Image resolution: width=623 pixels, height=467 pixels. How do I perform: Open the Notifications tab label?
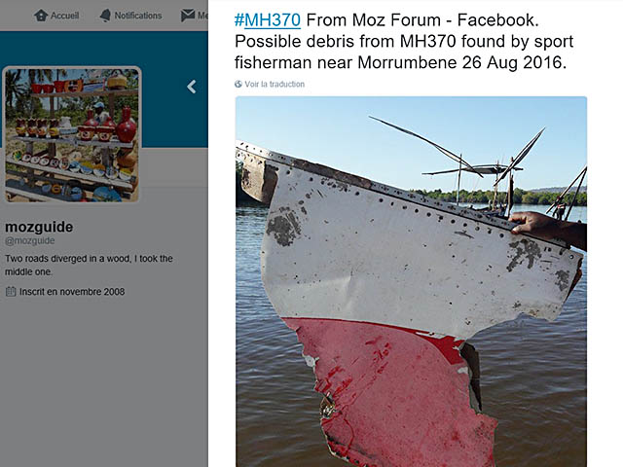point(138,16)
